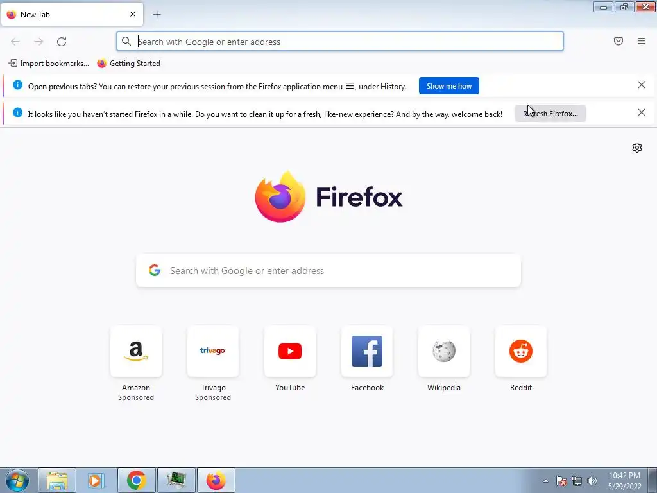657x493 pixels.
Task: Click the browser back arrow
Action: coord(15,42)
